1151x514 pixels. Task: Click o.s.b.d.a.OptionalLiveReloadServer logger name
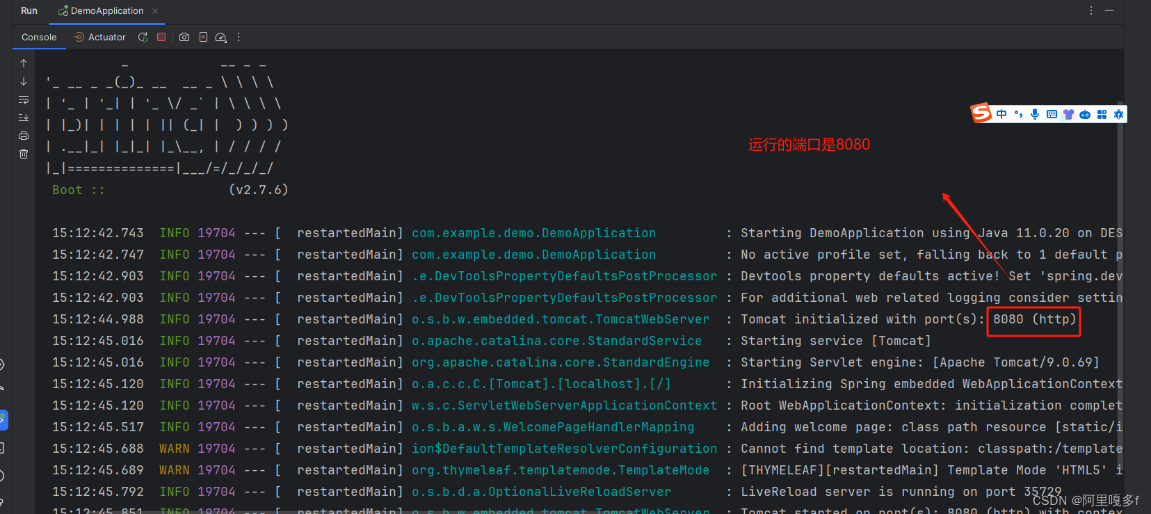click(541, 492)
